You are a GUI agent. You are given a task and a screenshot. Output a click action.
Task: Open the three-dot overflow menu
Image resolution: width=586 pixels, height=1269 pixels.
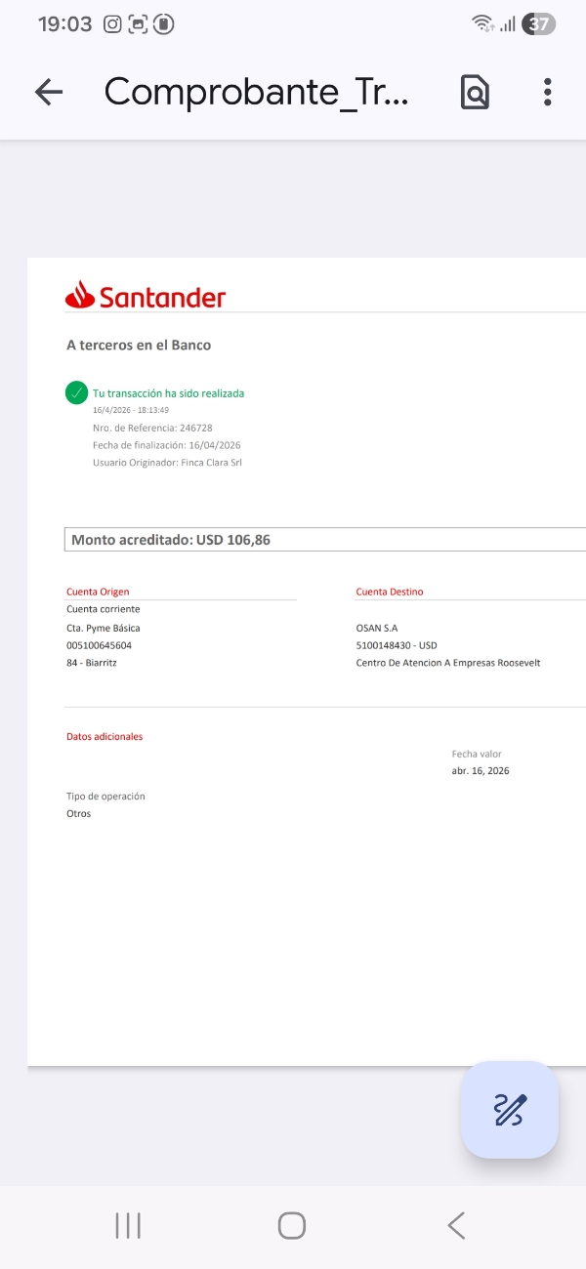[547, 92]
